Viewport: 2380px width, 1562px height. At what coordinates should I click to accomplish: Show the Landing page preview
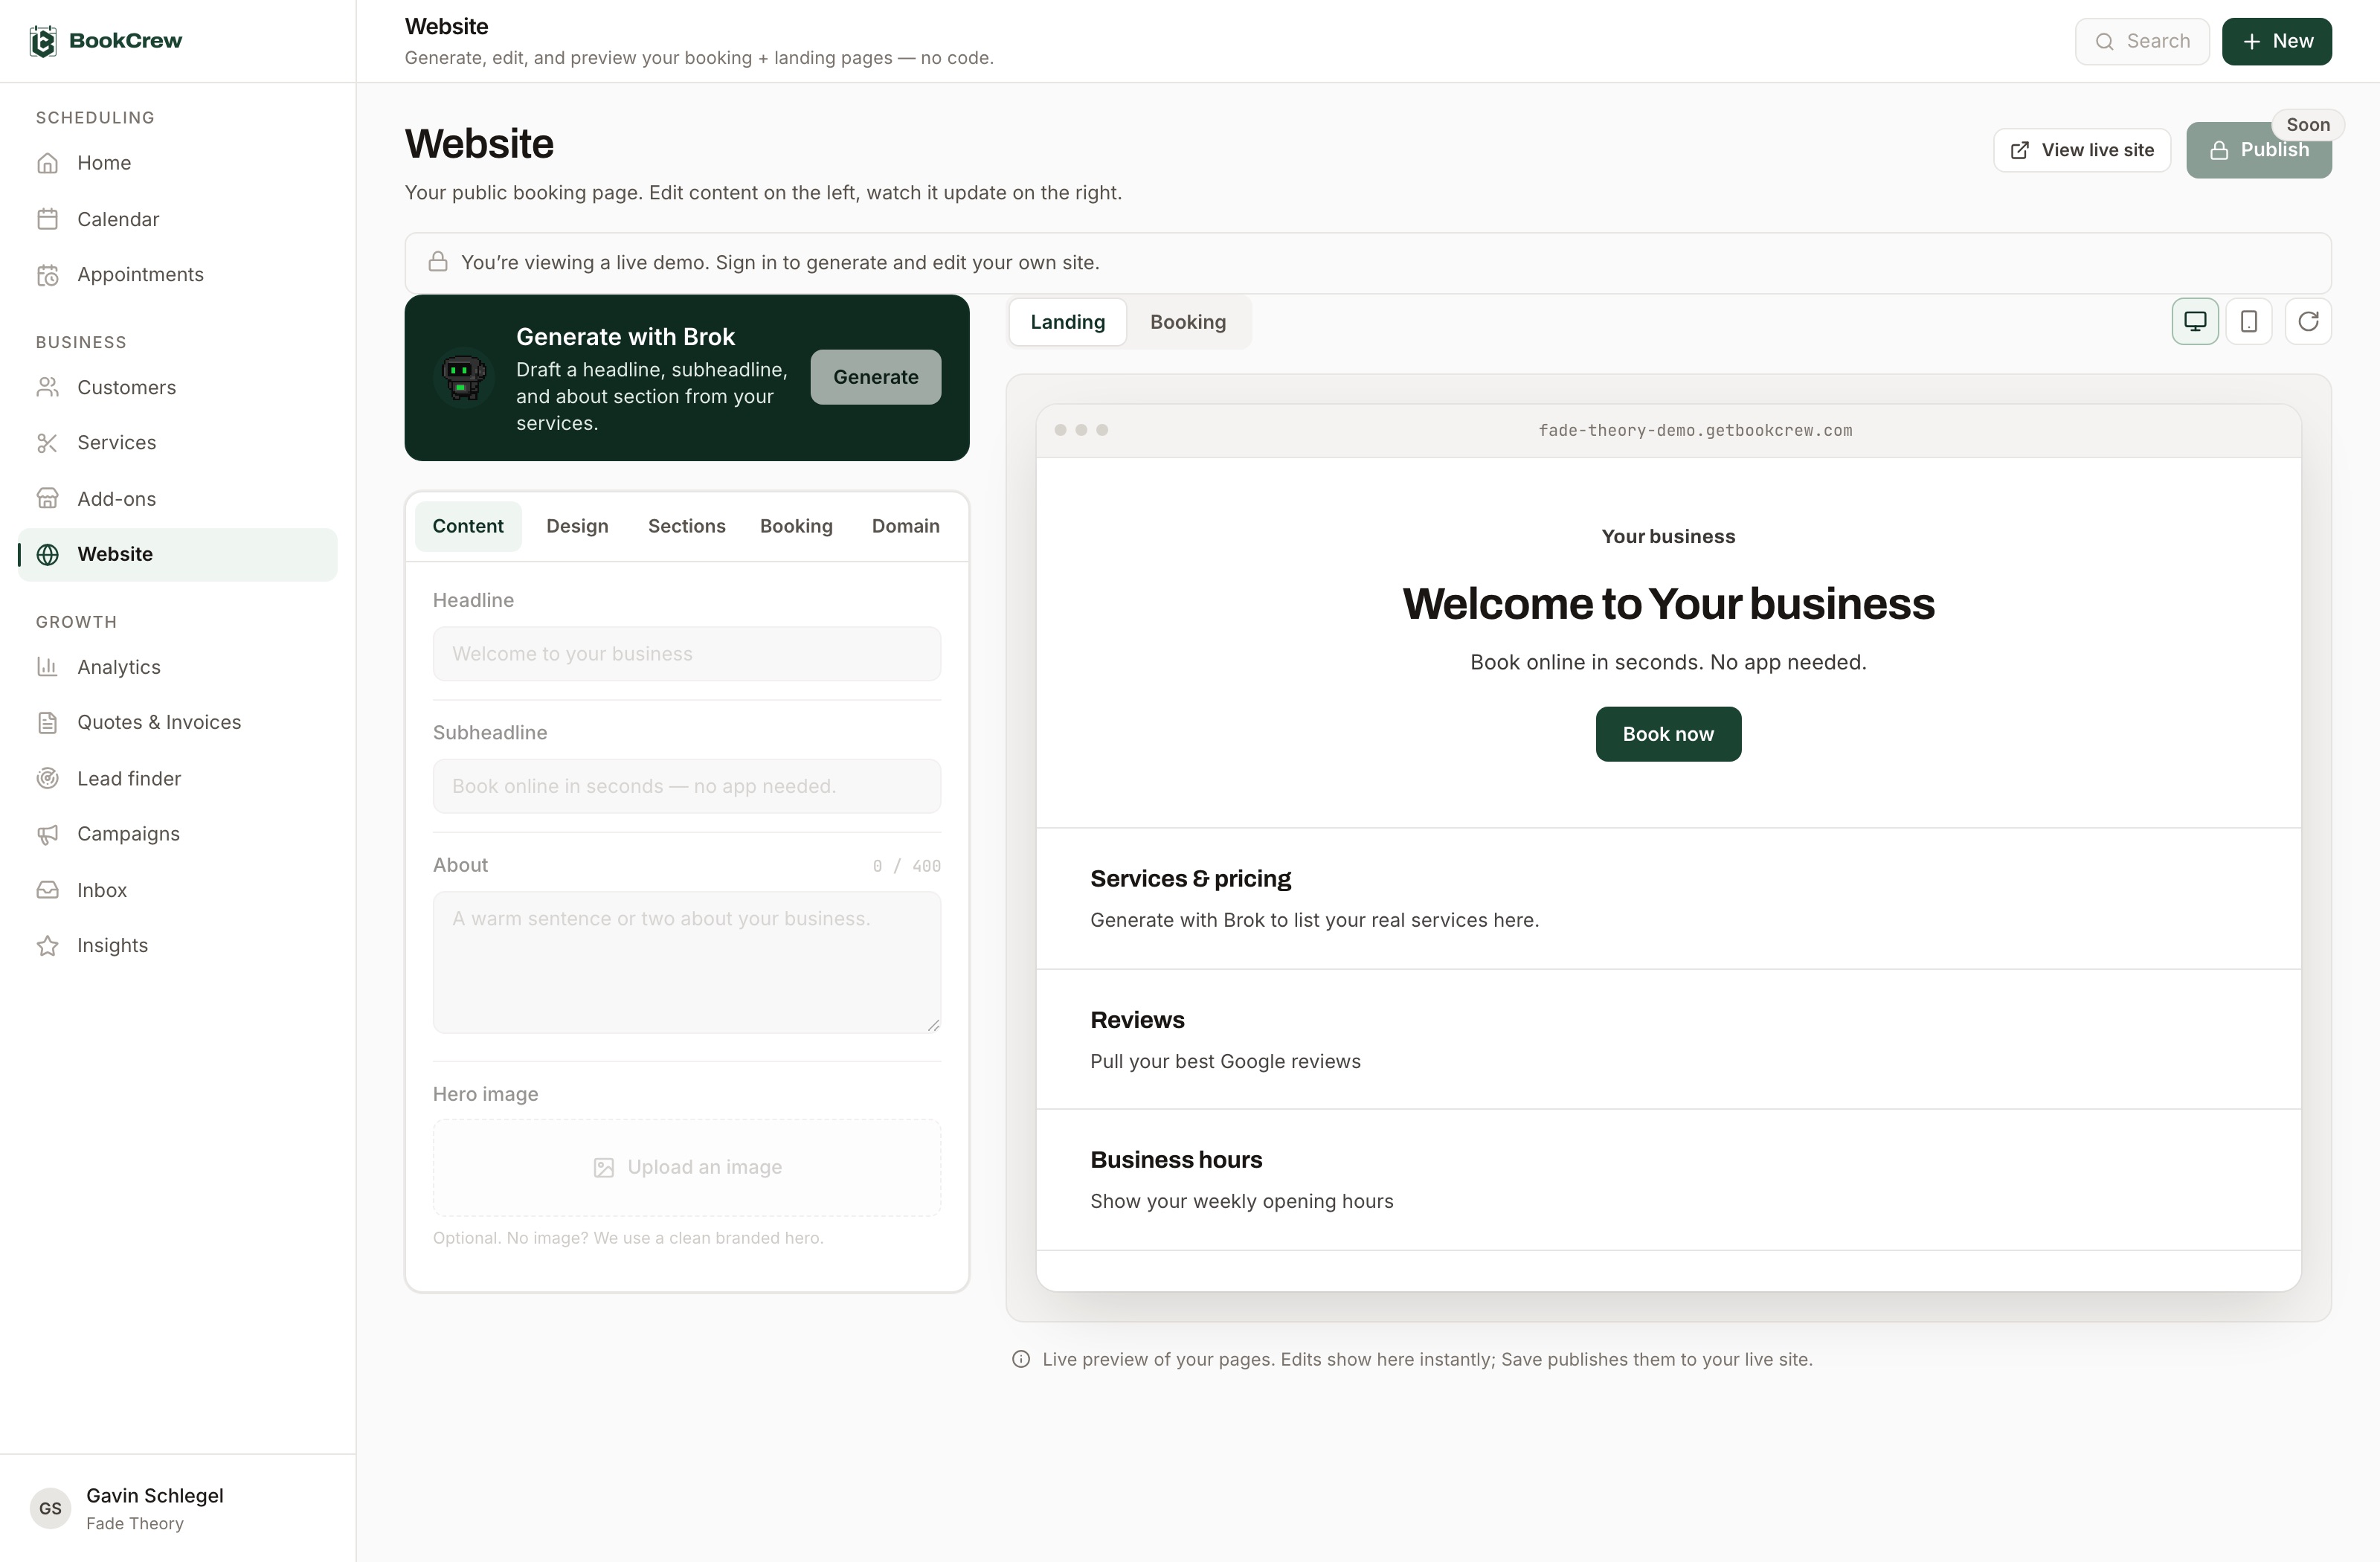pos(1068,322)
